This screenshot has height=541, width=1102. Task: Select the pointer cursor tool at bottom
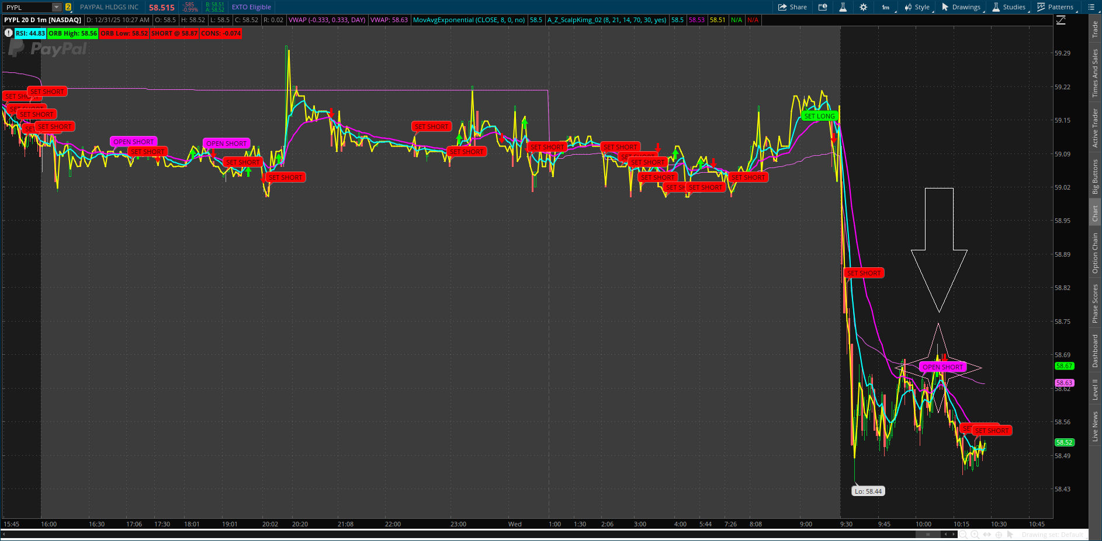click(1010, 535)
